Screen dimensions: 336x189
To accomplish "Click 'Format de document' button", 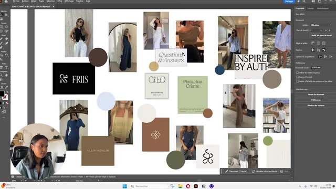I will click(316, 94).
